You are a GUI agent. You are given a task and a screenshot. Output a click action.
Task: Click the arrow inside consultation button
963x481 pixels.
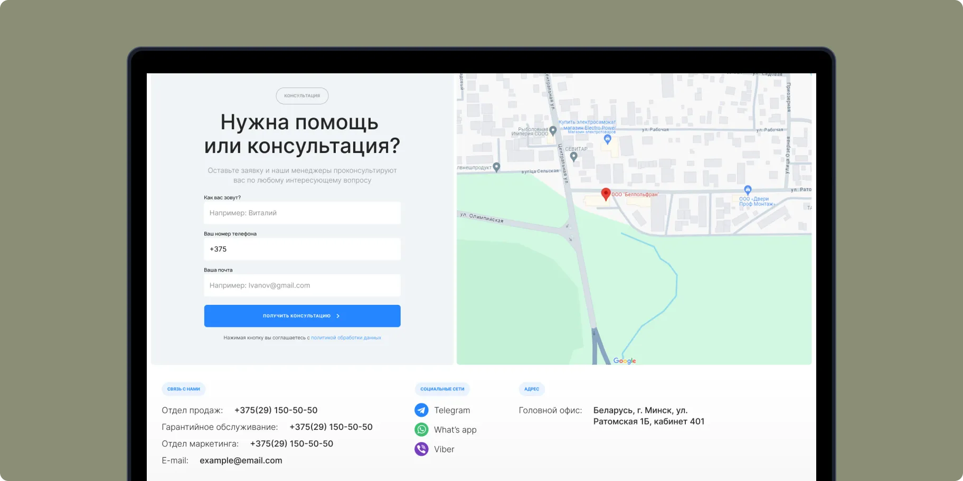click(x=338, y=316)
